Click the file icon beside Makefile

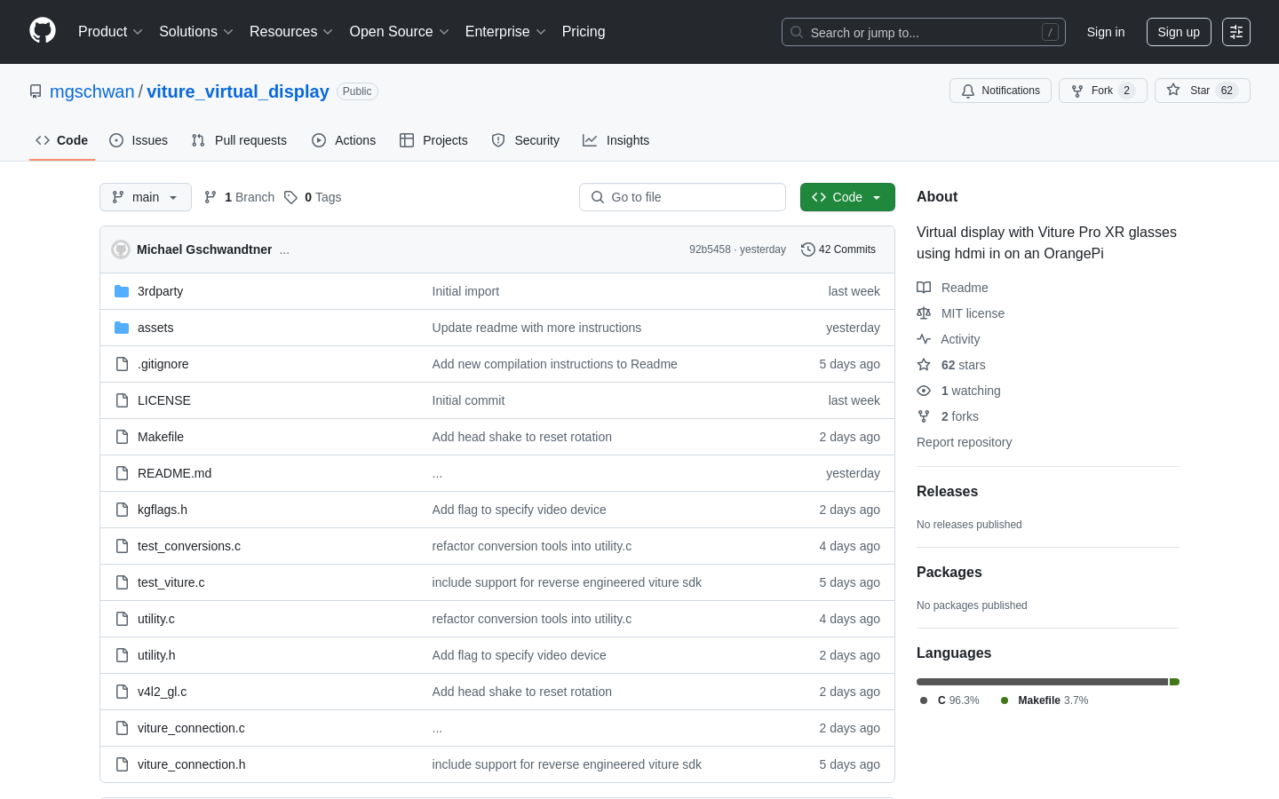pyautogui.click(x=122, y=437)
